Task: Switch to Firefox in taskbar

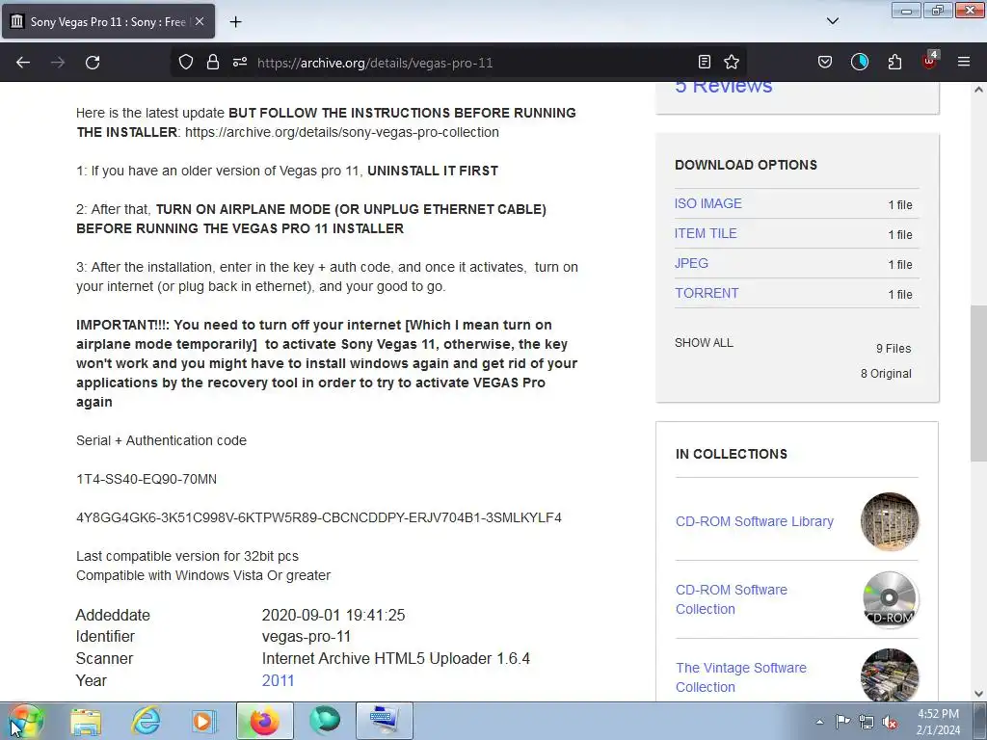Action: [x=264, y=721]
